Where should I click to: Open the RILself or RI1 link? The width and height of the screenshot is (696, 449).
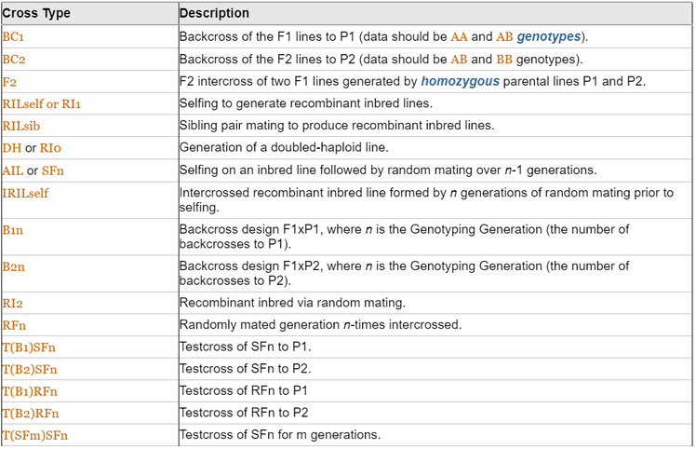point(41,103)
